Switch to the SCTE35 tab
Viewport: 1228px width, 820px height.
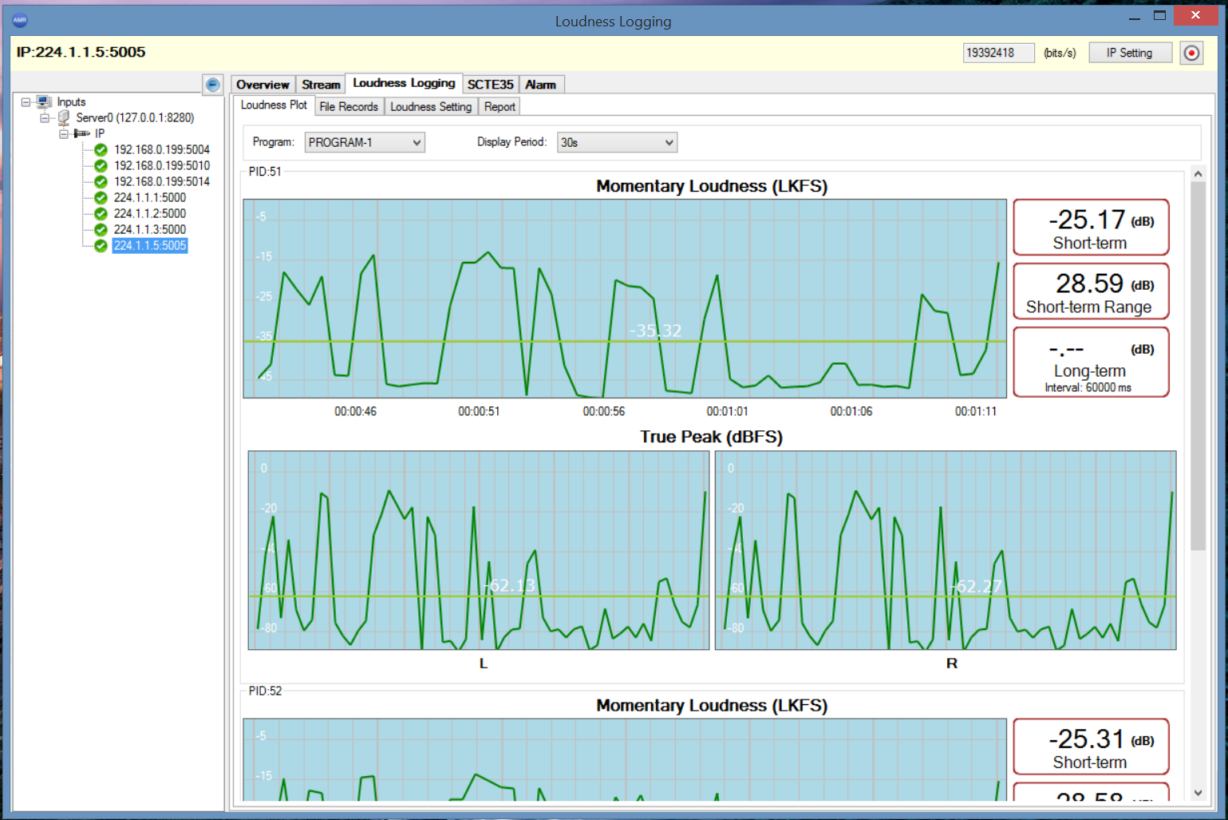[490, 85]
